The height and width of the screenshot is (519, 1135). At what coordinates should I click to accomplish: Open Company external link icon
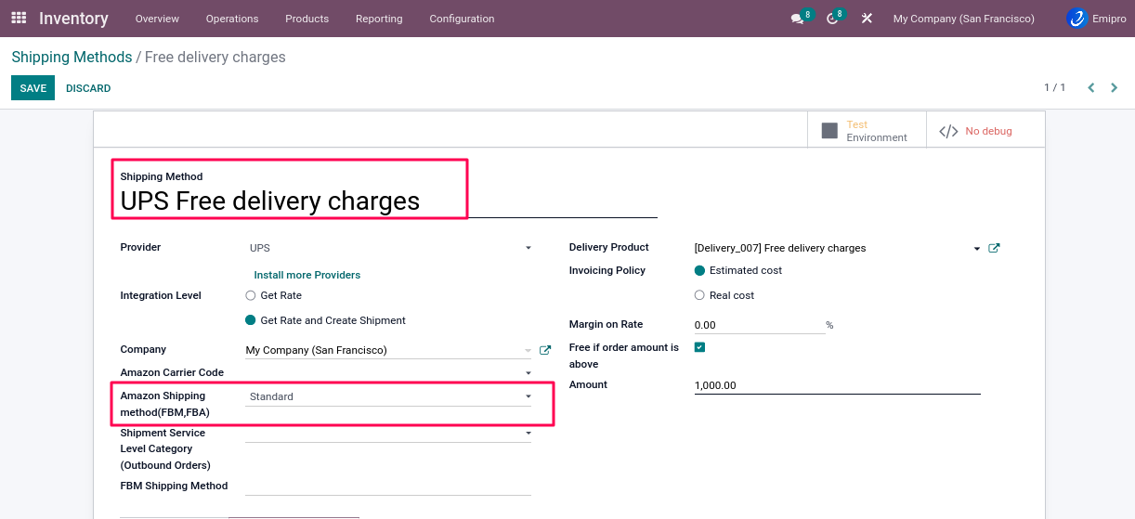[545, 351]
